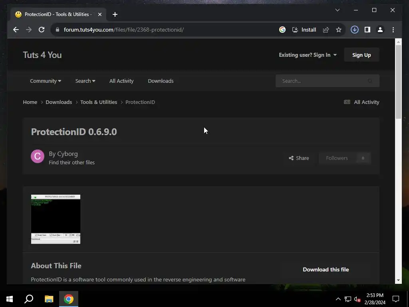
Task: Expand the Community menu
Action: pyautogui.click(x=46, y=81)
